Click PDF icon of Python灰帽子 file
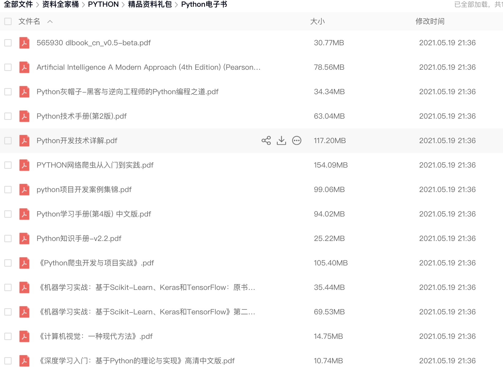 (24, 92)
